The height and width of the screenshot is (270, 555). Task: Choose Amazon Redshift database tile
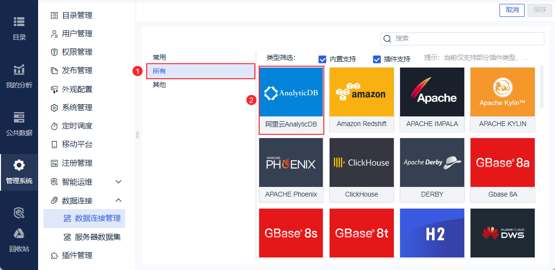361,100
